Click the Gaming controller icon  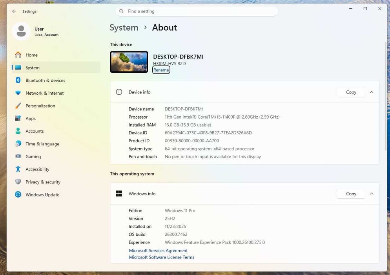pos(18,156)
